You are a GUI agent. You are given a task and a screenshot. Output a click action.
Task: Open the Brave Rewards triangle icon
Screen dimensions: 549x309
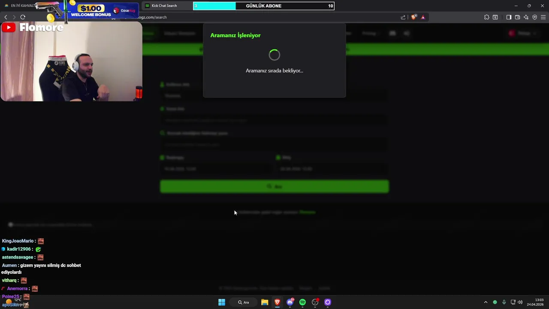[x=423, y=17]
